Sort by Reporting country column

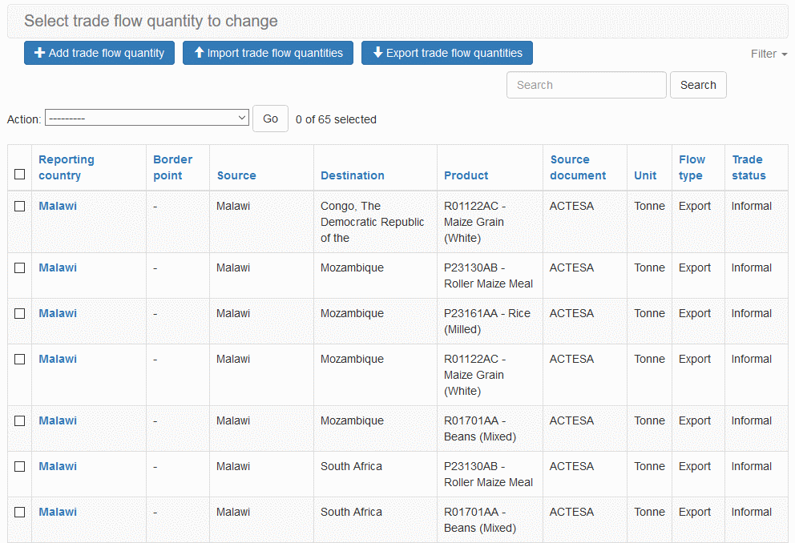click(x=67, y=167)
